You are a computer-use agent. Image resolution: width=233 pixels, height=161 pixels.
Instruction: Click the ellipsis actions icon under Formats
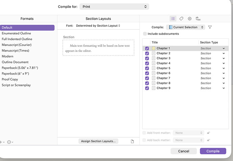[x=10, y=142]
